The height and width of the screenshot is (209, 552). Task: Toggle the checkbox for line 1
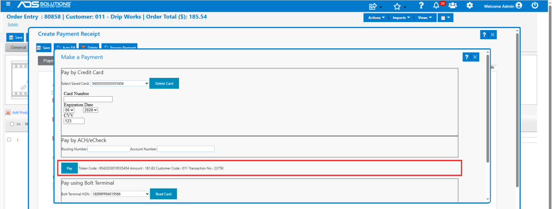(10, 140)
